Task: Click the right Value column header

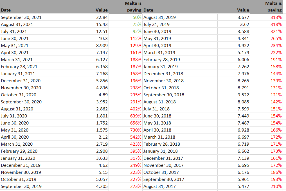Action: [x=243, y=10]
